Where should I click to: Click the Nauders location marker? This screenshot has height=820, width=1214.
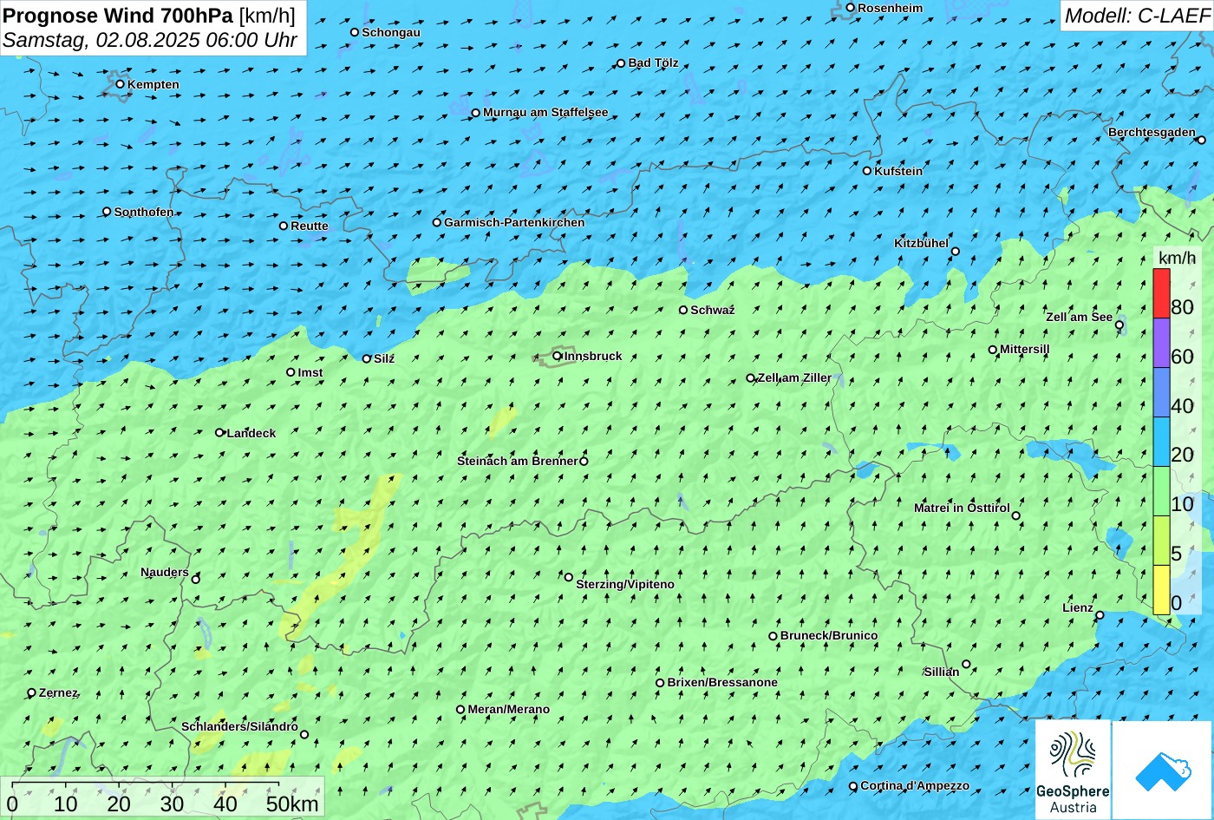pyautogui.click(x=196, y=580)
